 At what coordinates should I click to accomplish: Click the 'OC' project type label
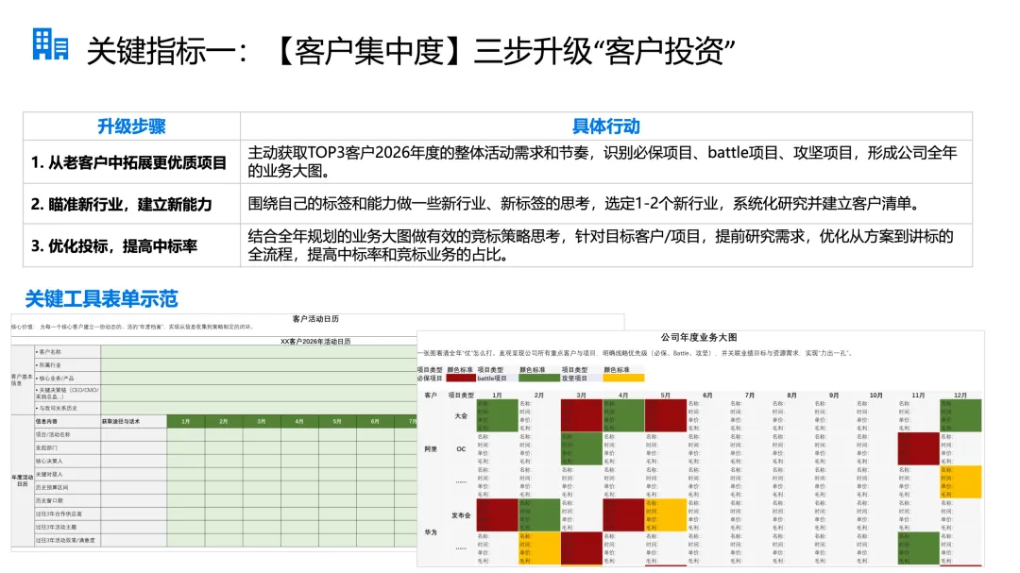pyautogui.click(x=461, y=448)
